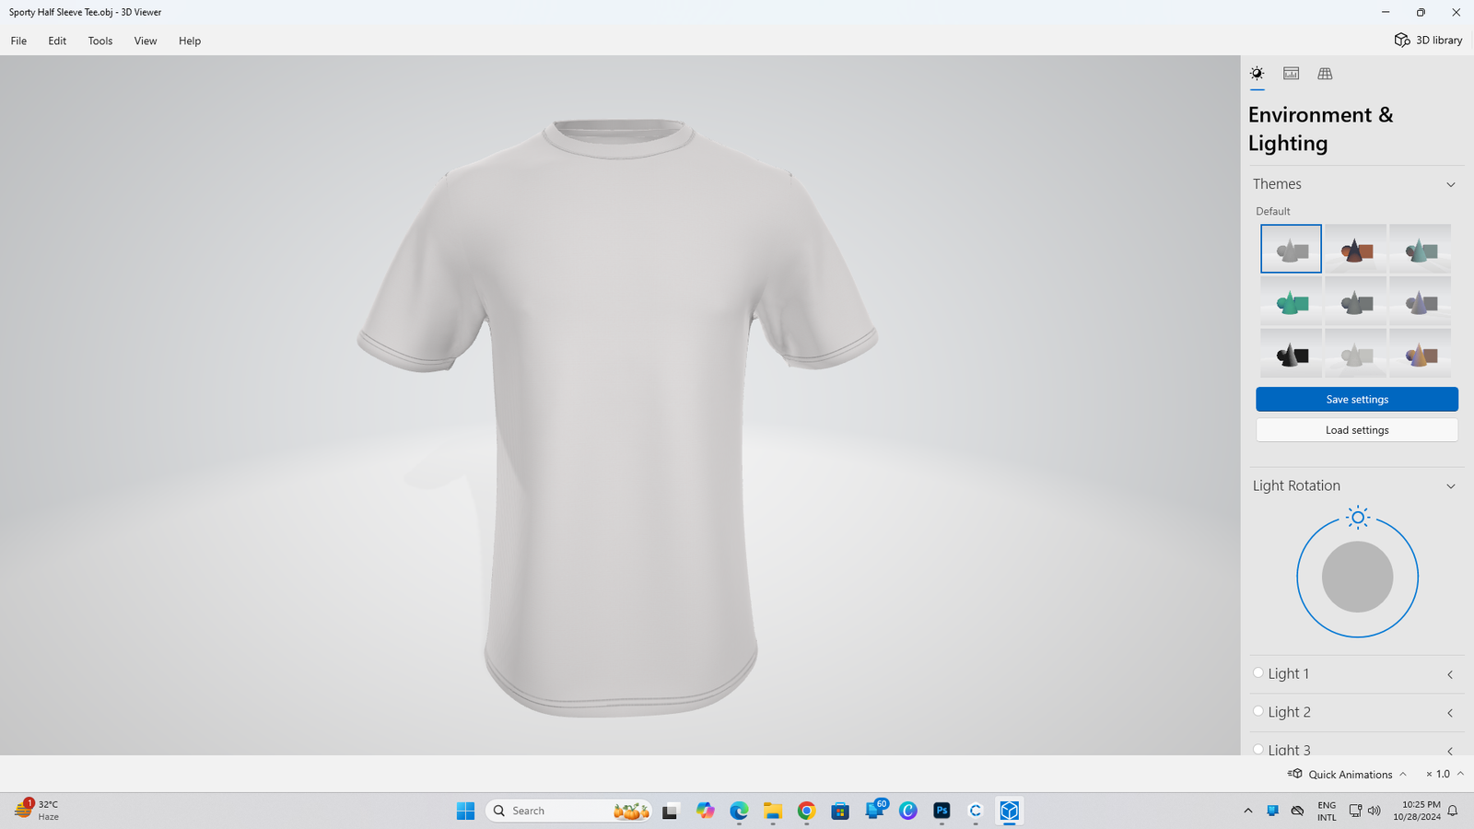This screenshot has height=829, width=1474.
Task: Toggle Light 3 on or off
Action: click(x=1258, y=749)
